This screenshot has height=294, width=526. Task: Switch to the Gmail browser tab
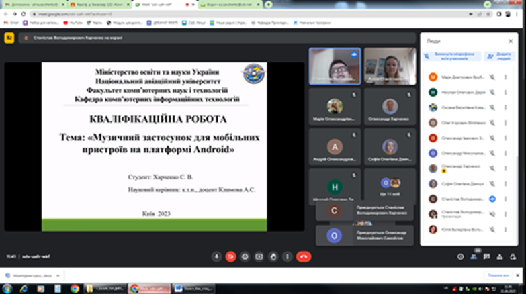[x=34, y=5]
